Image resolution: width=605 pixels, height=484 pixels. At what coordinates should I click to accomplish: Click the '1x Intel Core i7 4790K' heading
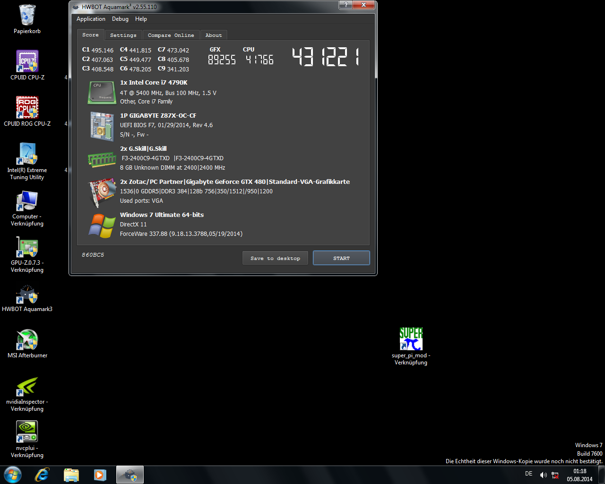154,82
